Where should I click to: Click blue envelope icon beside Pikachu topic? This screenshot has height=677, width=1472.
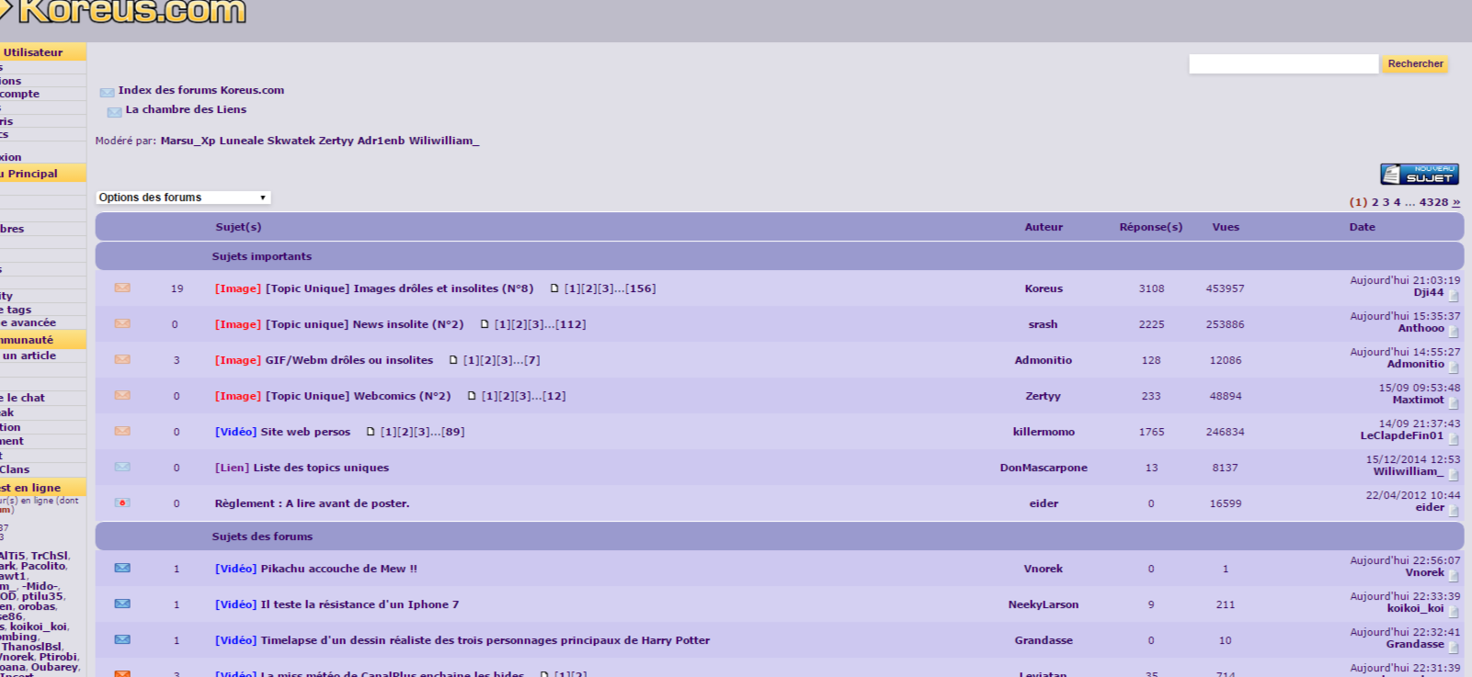coord(122,568)
